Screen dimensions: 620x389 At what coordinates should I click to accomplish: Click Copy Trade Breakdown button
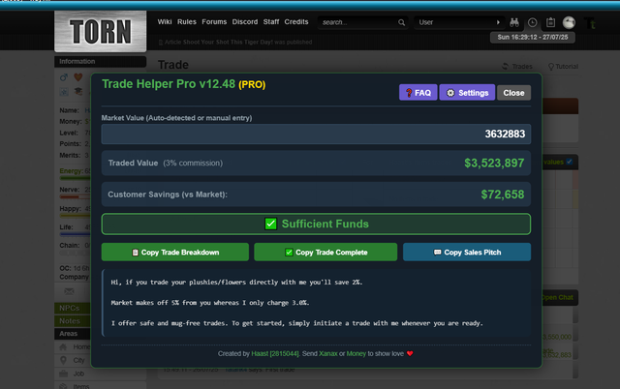(x=175, y=252)
